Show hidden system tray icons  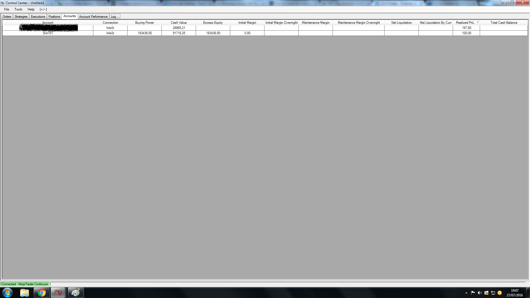coord(466,293)
